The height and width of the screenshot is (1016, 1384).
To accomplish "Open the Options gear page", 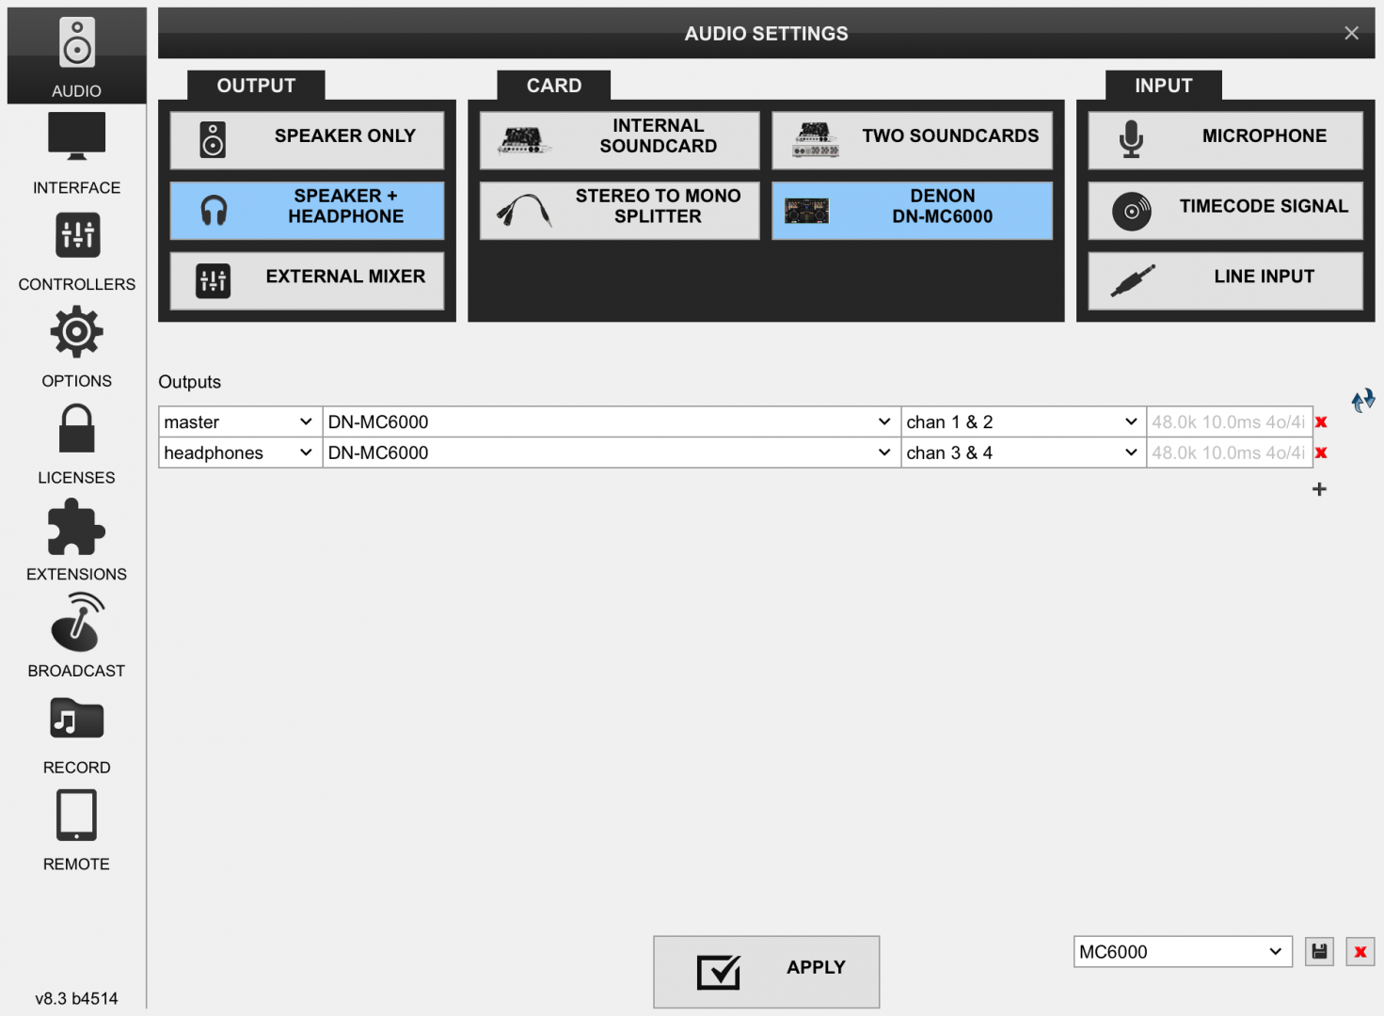I will 76,347.
